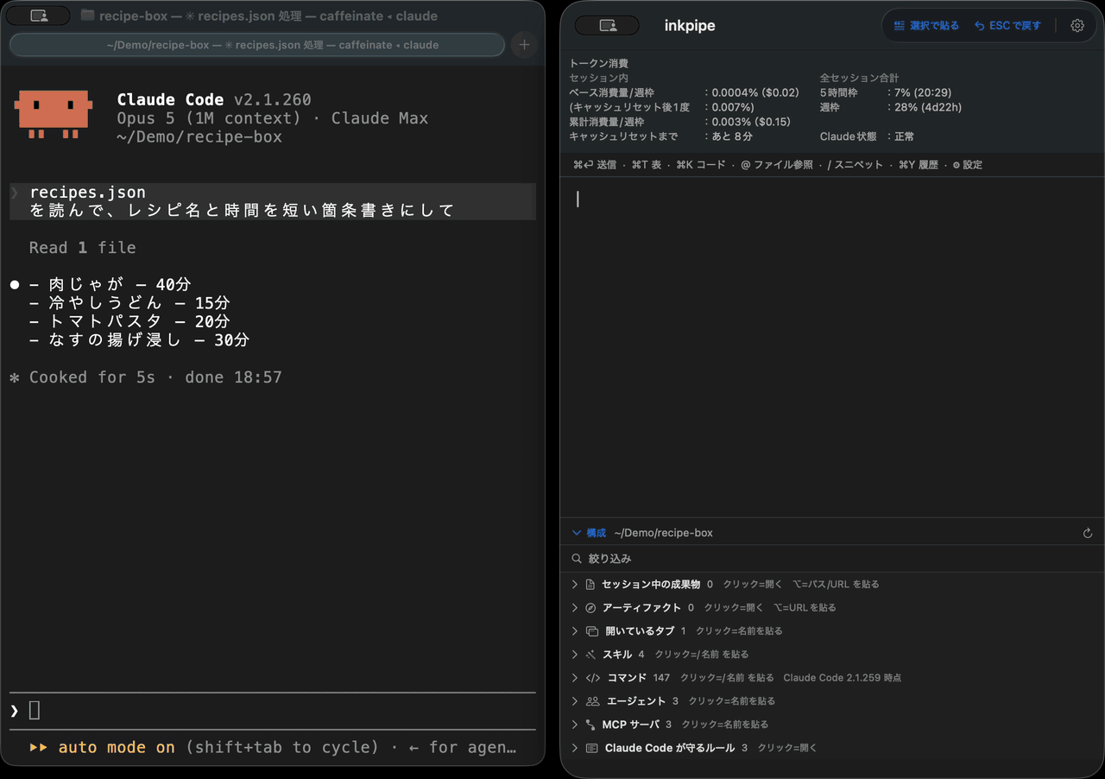Image resolution: width=1105 pixels, height=779 pixels.
Task: Click ⌘K コード in the hint bar
Action: 701,165
